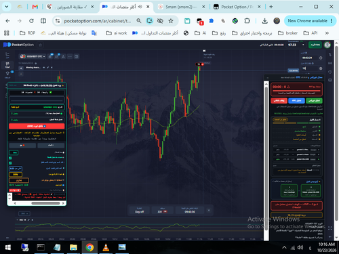Click the red stop button in left bot panel
This screenshot has width=339, height=254.
point(37,126)
